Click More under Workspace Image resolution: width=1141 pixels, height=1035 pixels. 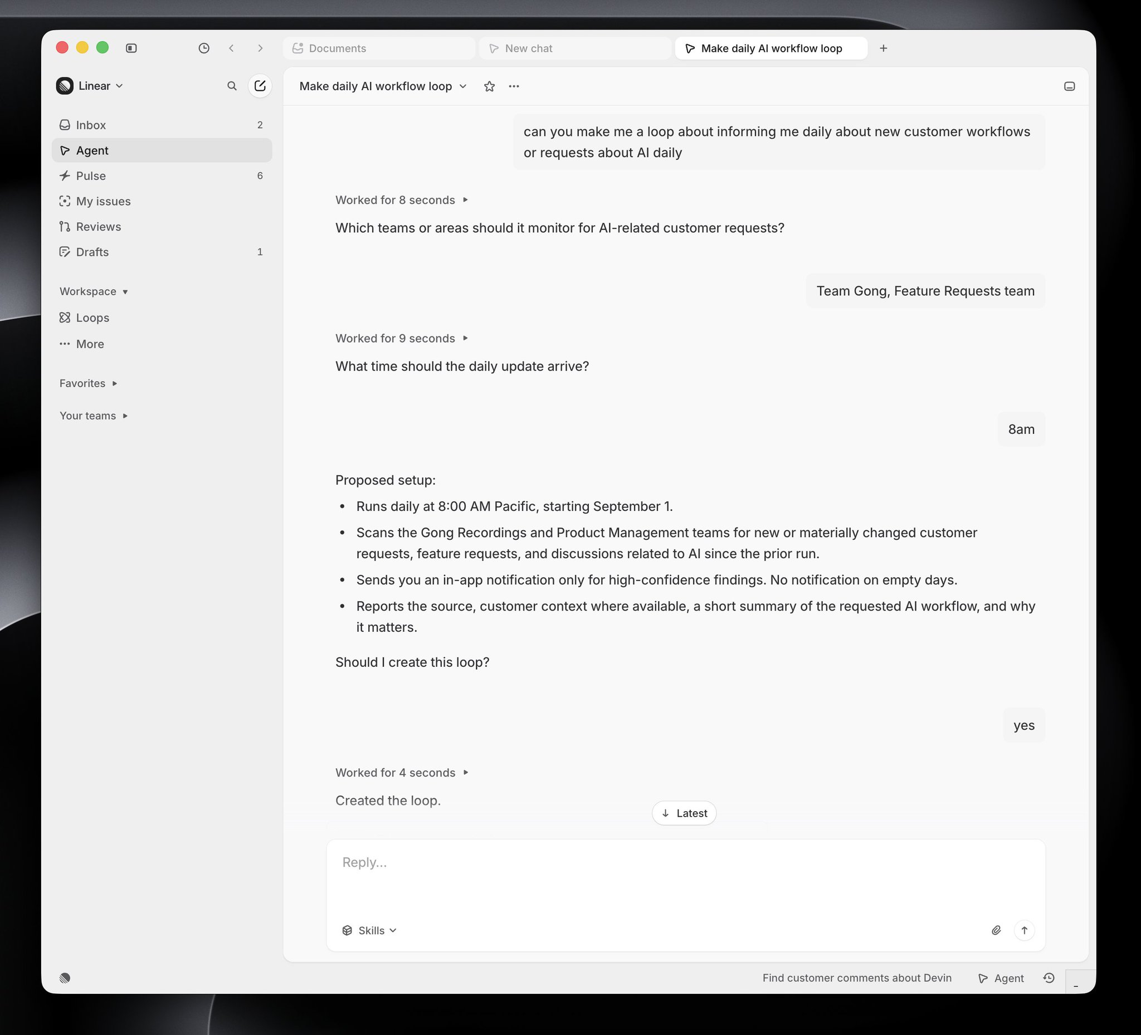pyautogui.click(x=162, y=344)
